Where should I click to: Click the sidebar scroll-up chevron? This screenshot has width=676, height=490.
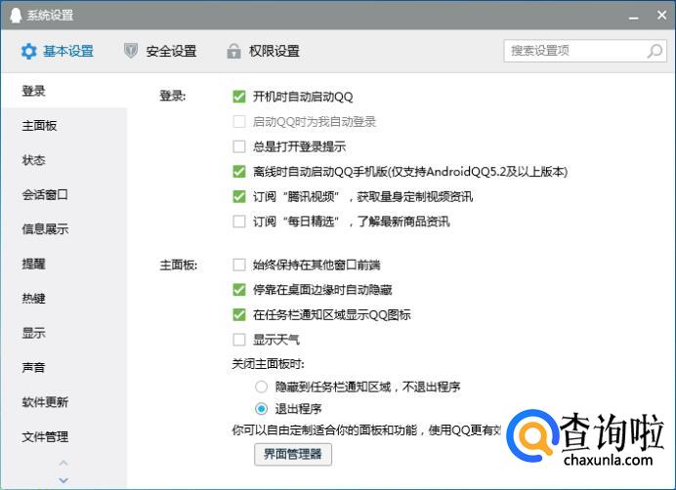63,464
